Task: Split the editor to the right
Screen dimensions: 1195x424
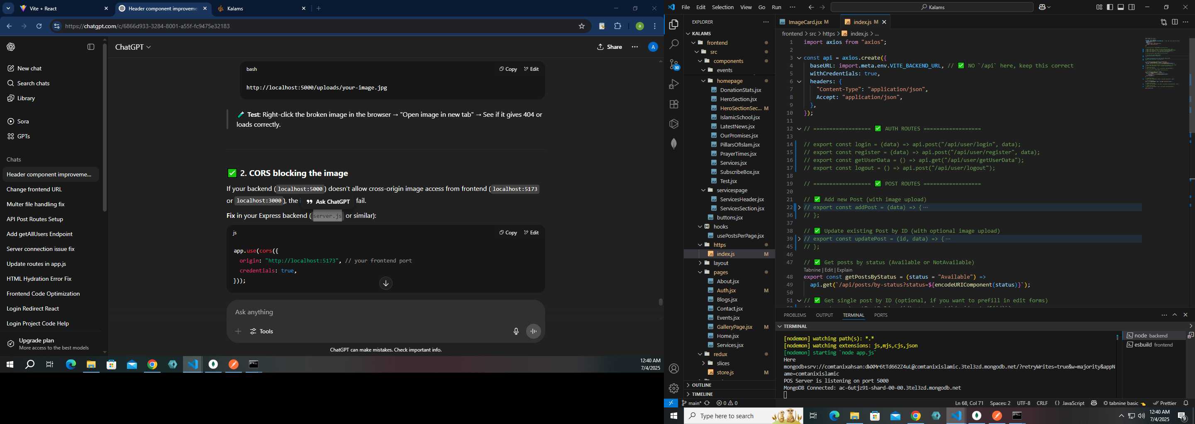Action: (1175, 22)
